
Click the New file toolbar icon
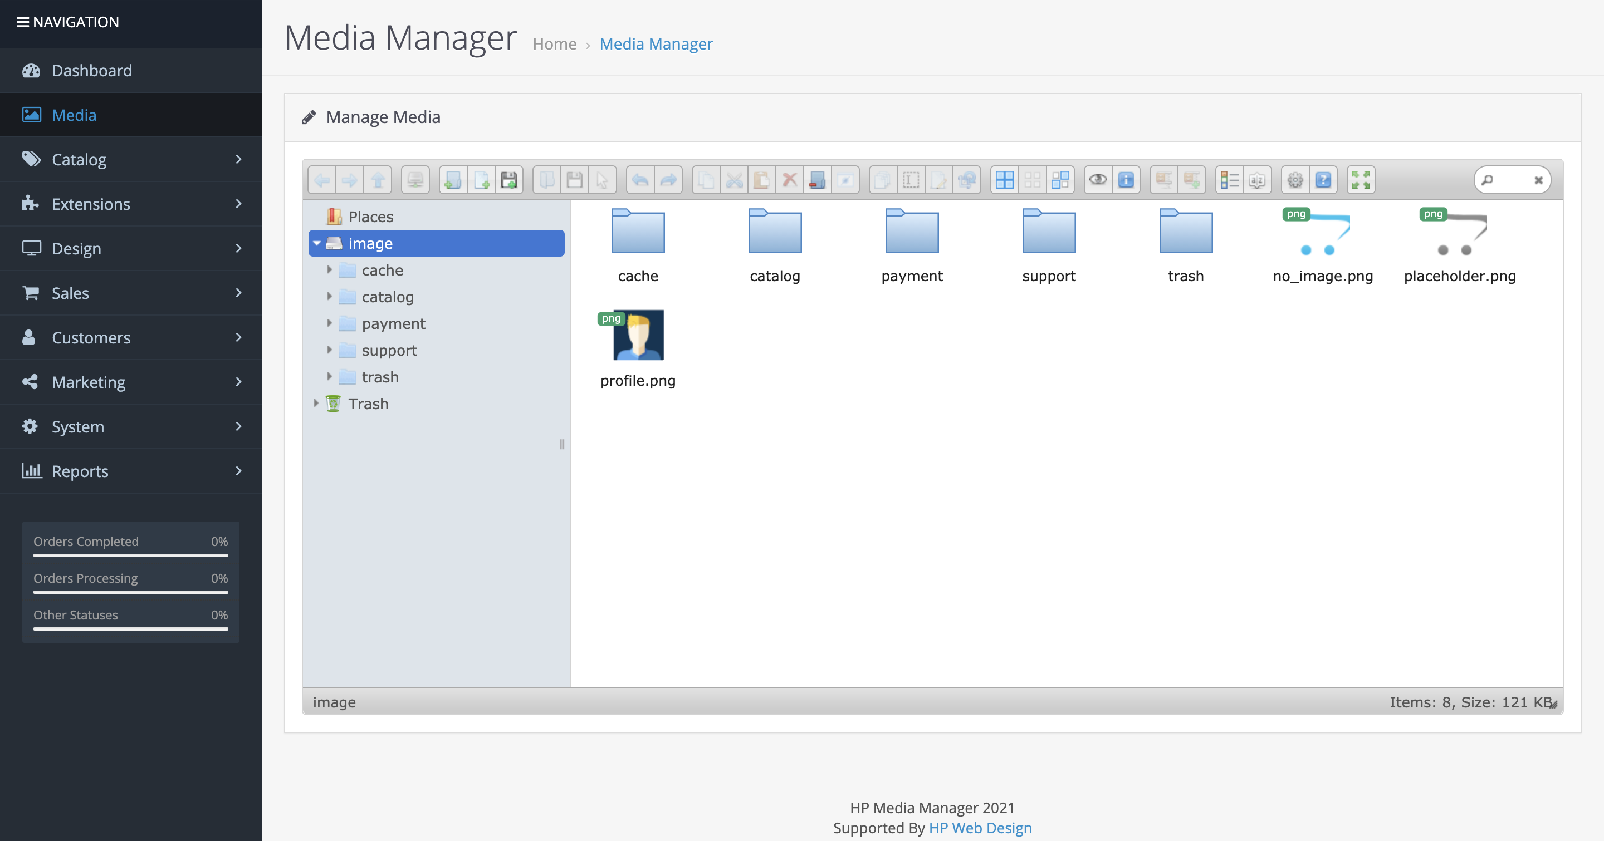481,180
